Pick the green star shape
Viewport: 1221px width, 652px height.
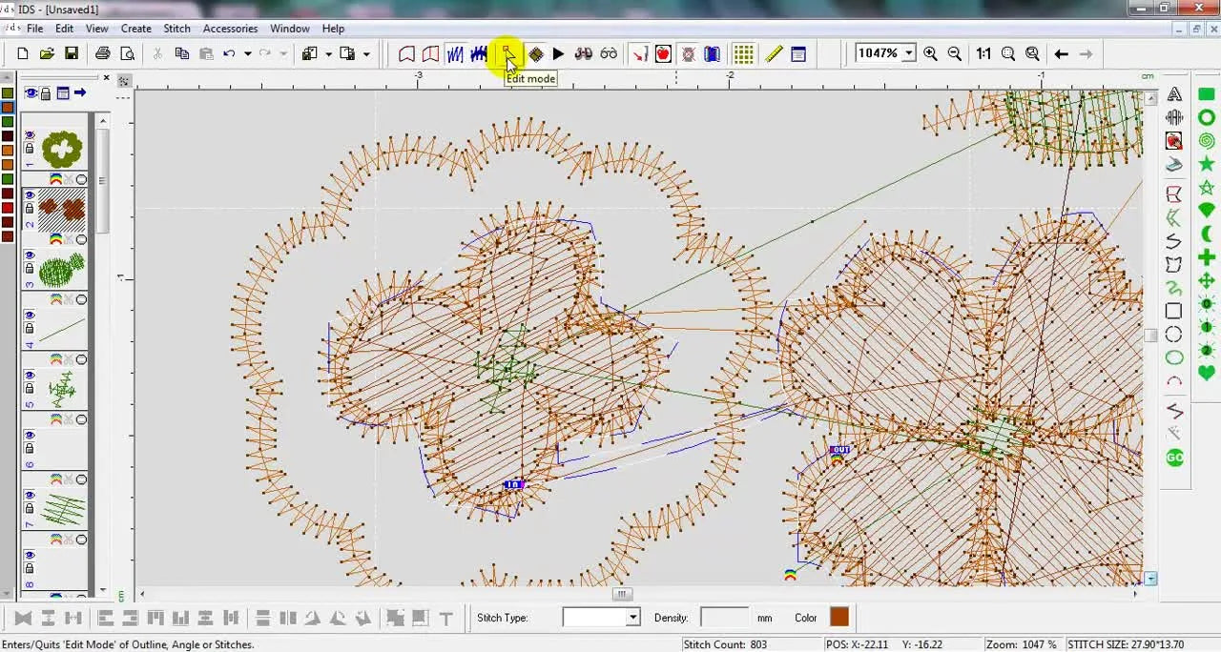click(x=1207, y=164)
